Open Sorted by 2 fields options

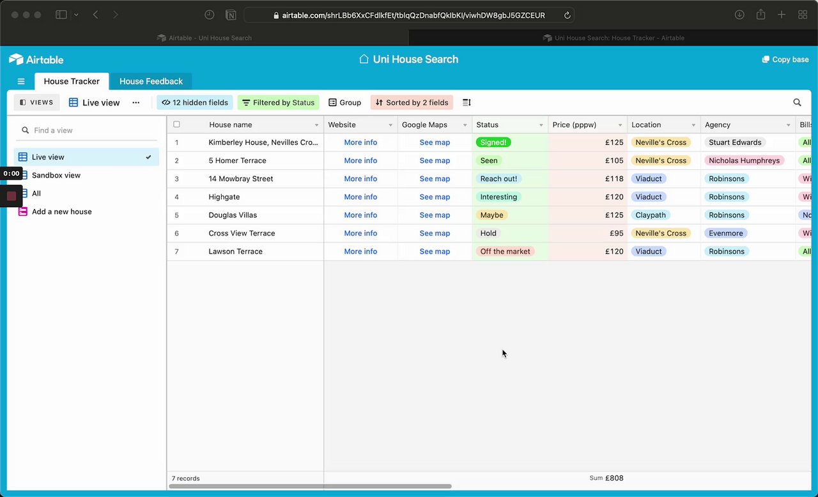click(412, 102)
